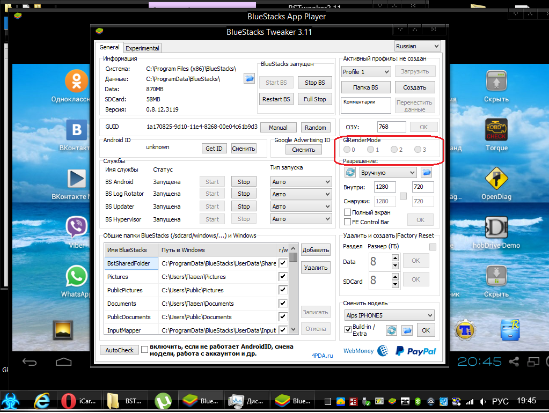Open the Alps IPHONE5 model dropdown
Image resolution: width=549 pixels, height=413 pixels.
pyautogui.click(x=388, y=315)
